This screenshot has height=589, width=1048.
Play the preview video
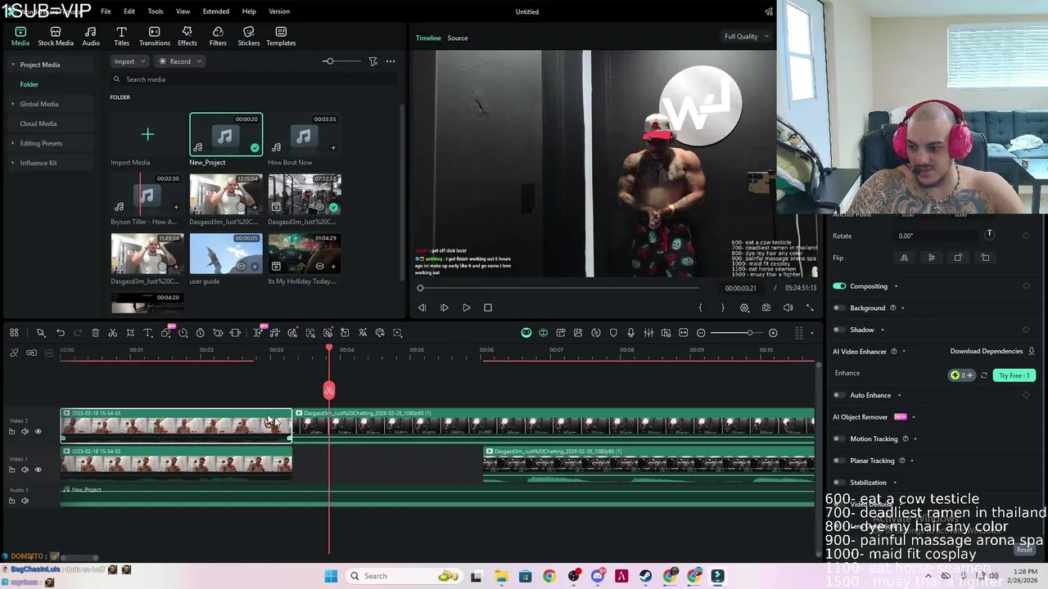coord(466,308)
